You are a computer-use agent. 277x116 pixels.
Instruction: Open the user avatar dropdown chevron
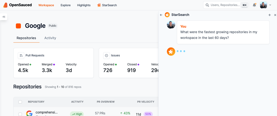(x=270, y=5)
